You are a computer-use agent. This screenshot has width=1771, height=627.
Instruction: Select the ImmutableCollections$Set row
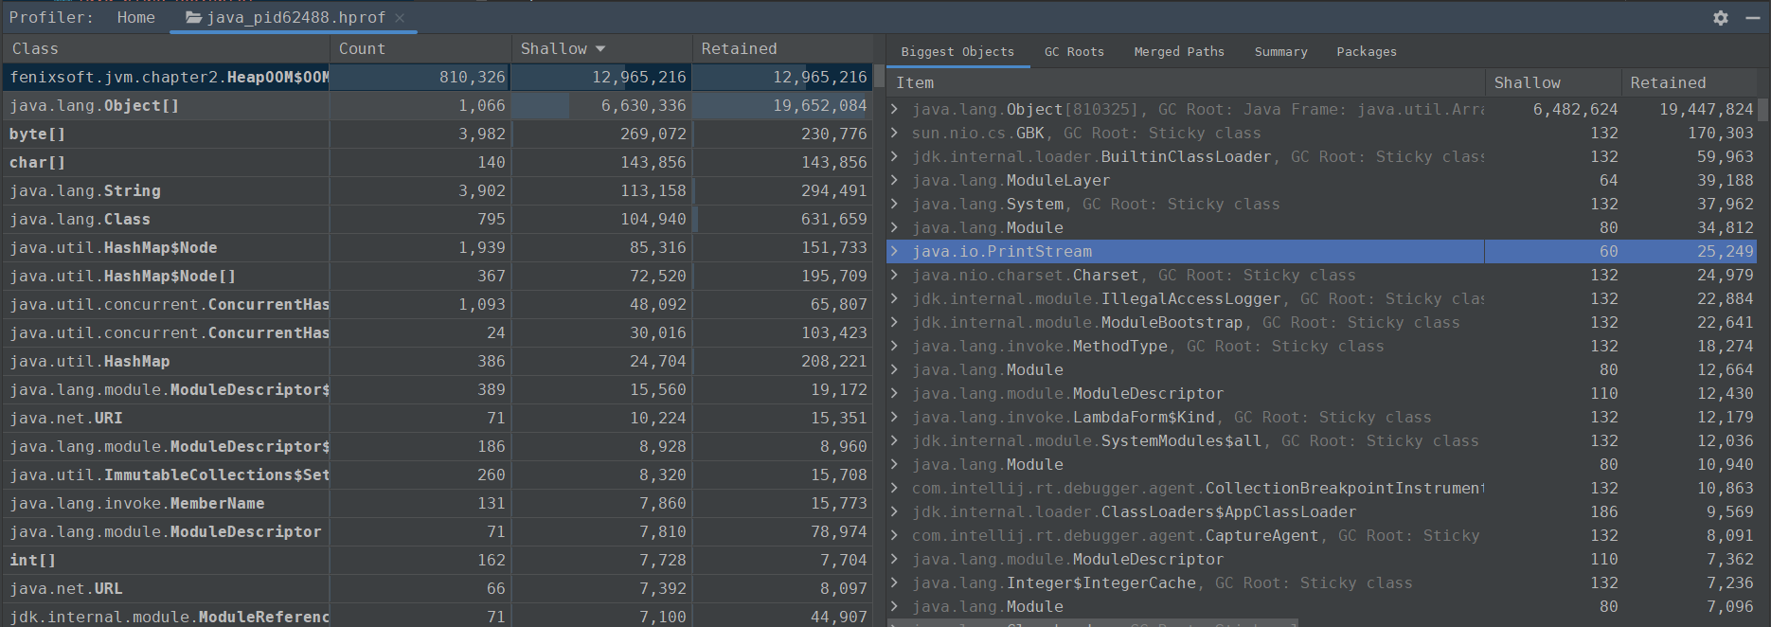coord(438,475)
